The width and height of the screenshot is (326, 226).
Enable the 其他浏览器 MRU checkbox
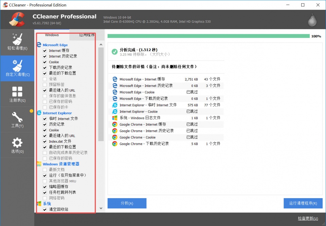pos(45,181)
